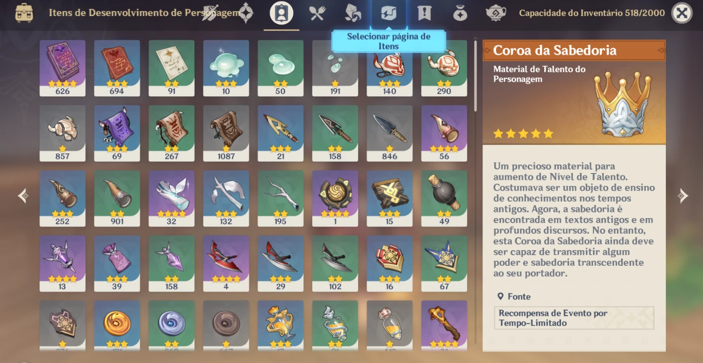Screen dimensions: 703x363
Task: Click the backpack inventory icon
Action: (x=24, y=13)
